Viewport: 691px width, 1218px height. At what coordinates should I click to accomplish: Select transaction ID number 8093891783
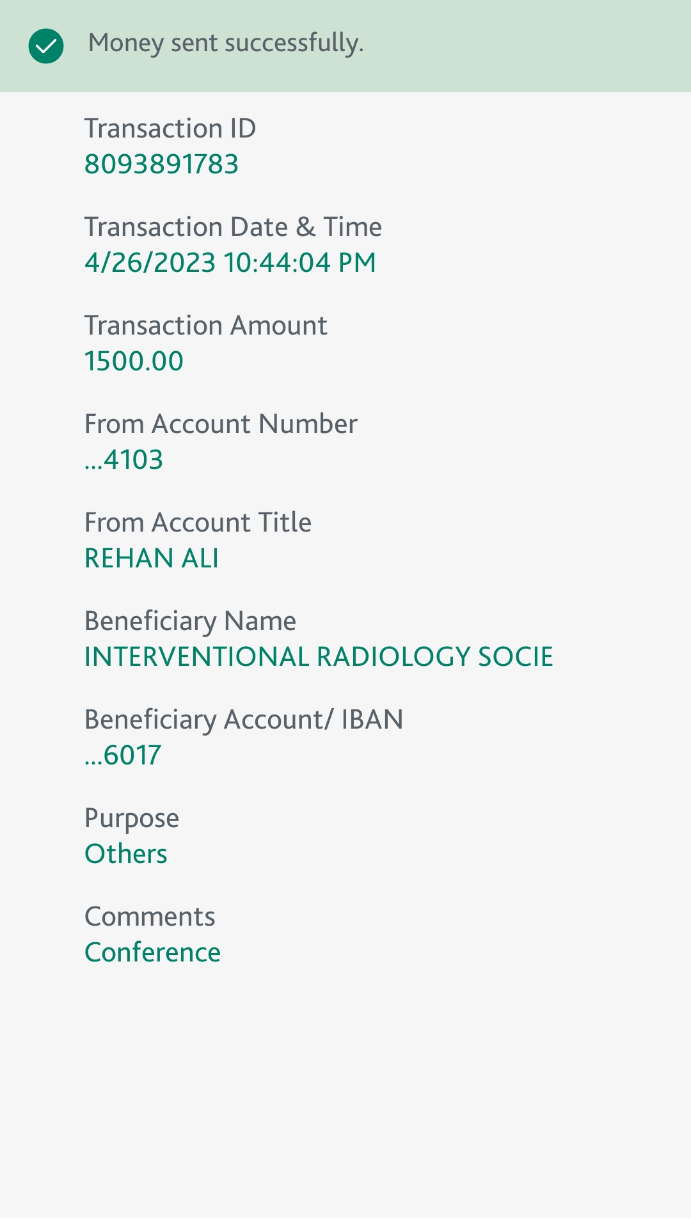[161, 164]
